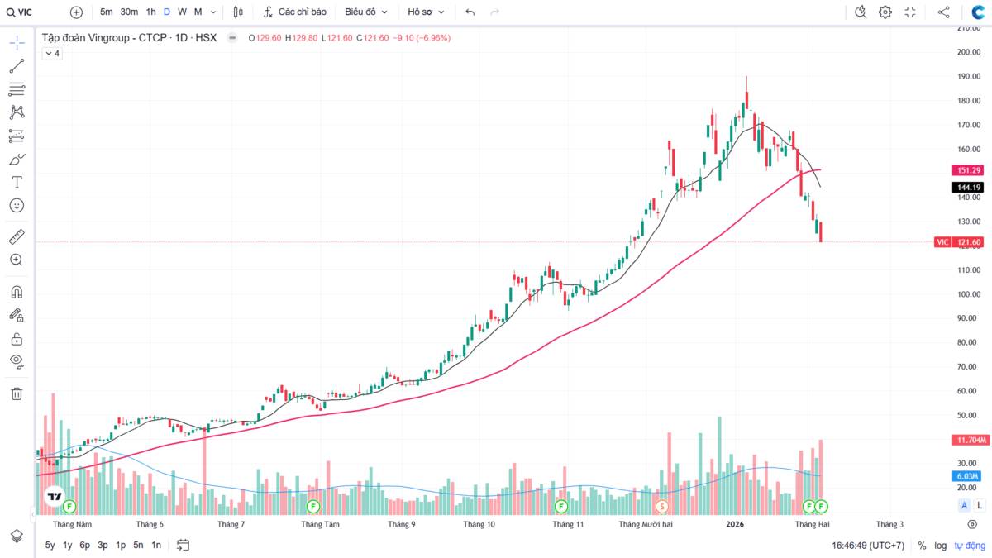Switch to the 30m timeframe

129,12
